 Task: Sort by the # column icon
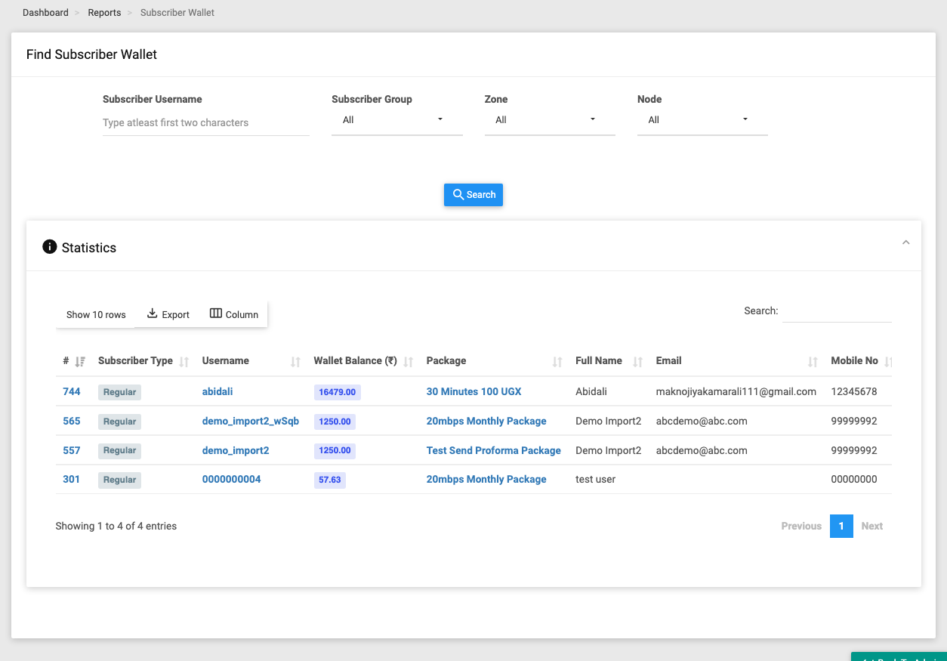click(80, 362)
